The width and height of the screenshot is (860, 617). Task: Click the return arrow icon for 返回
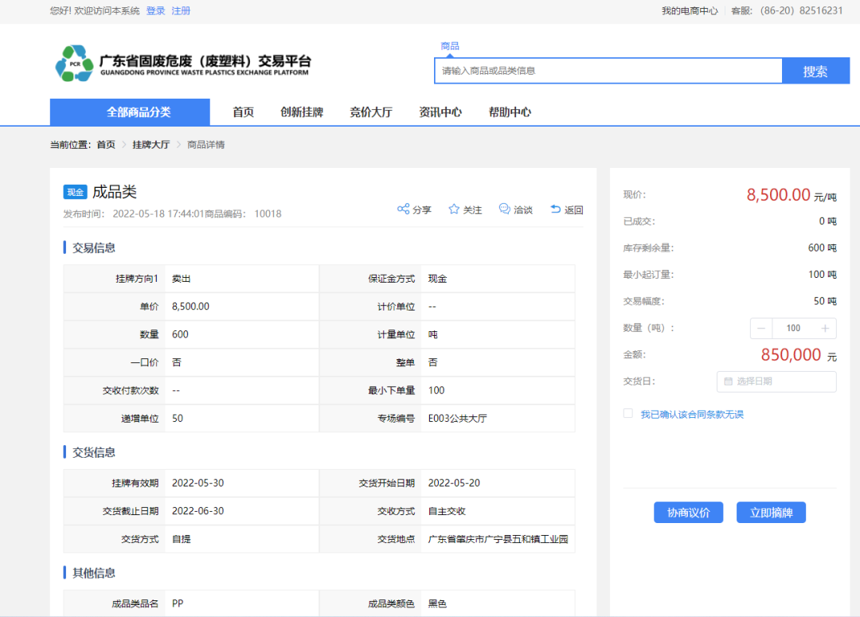click(555, 209)
